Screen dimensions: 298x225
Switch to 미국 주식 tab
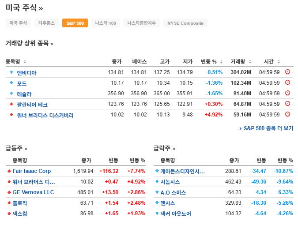point(18,23)
